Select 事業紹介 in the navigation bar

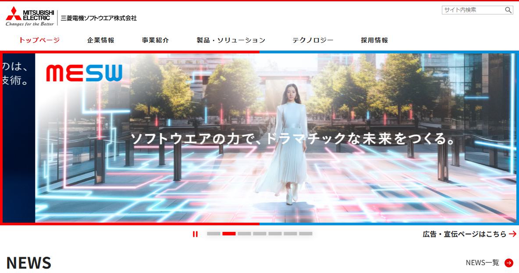[156, 40]
